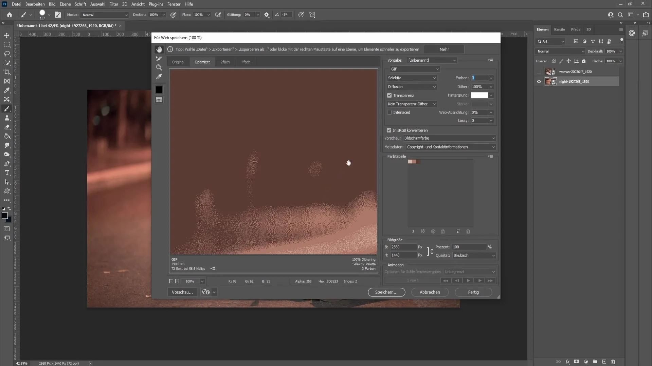Toggle lock transparent pixels in Fixieren row

click(554, 61)
